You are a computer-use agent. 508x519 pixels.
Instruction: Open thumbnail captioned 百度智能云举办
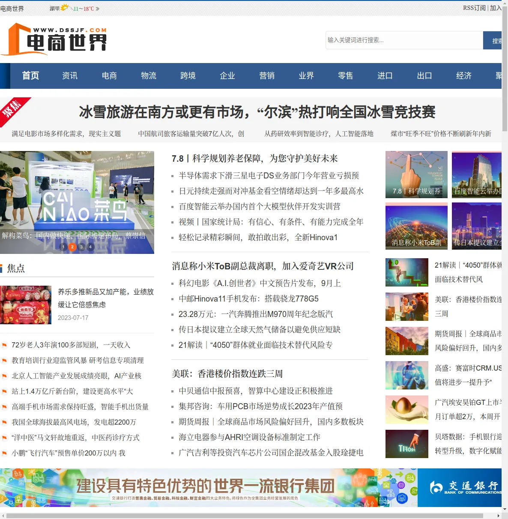coord(477,175)
